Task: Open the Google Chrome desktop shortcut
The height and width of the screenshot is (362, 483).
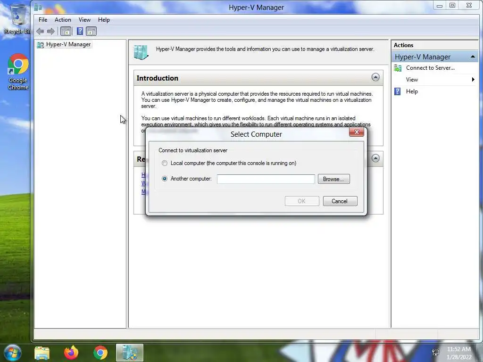Action: click(18, 72)
